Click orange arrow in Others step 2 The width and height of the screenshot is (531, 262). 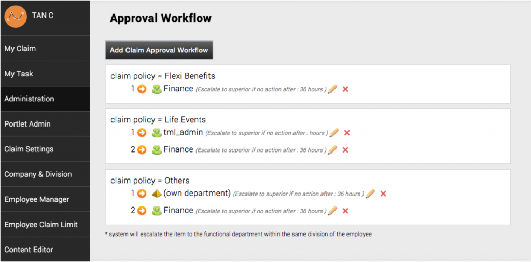[x=142, y=211]
